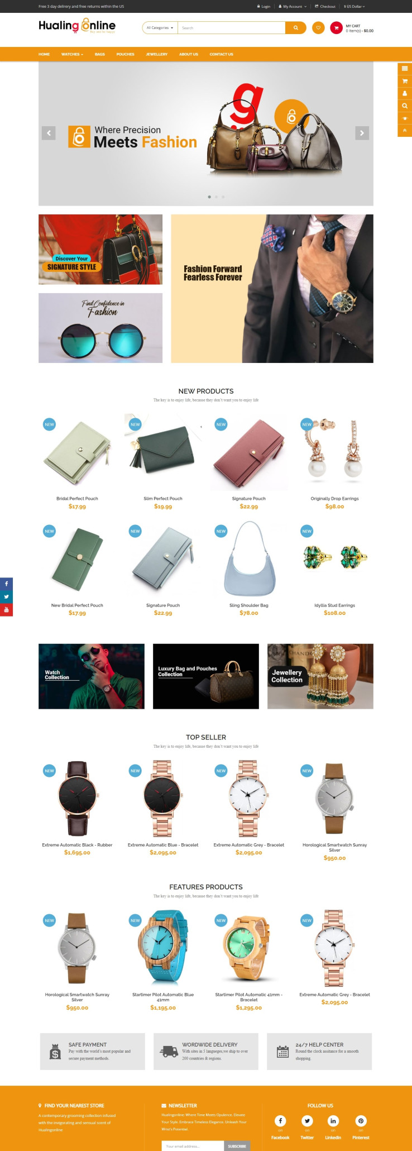Screen dimensions: 412x1151
Task: Open the footer Pinterest icon
Action: [361, 1120]
